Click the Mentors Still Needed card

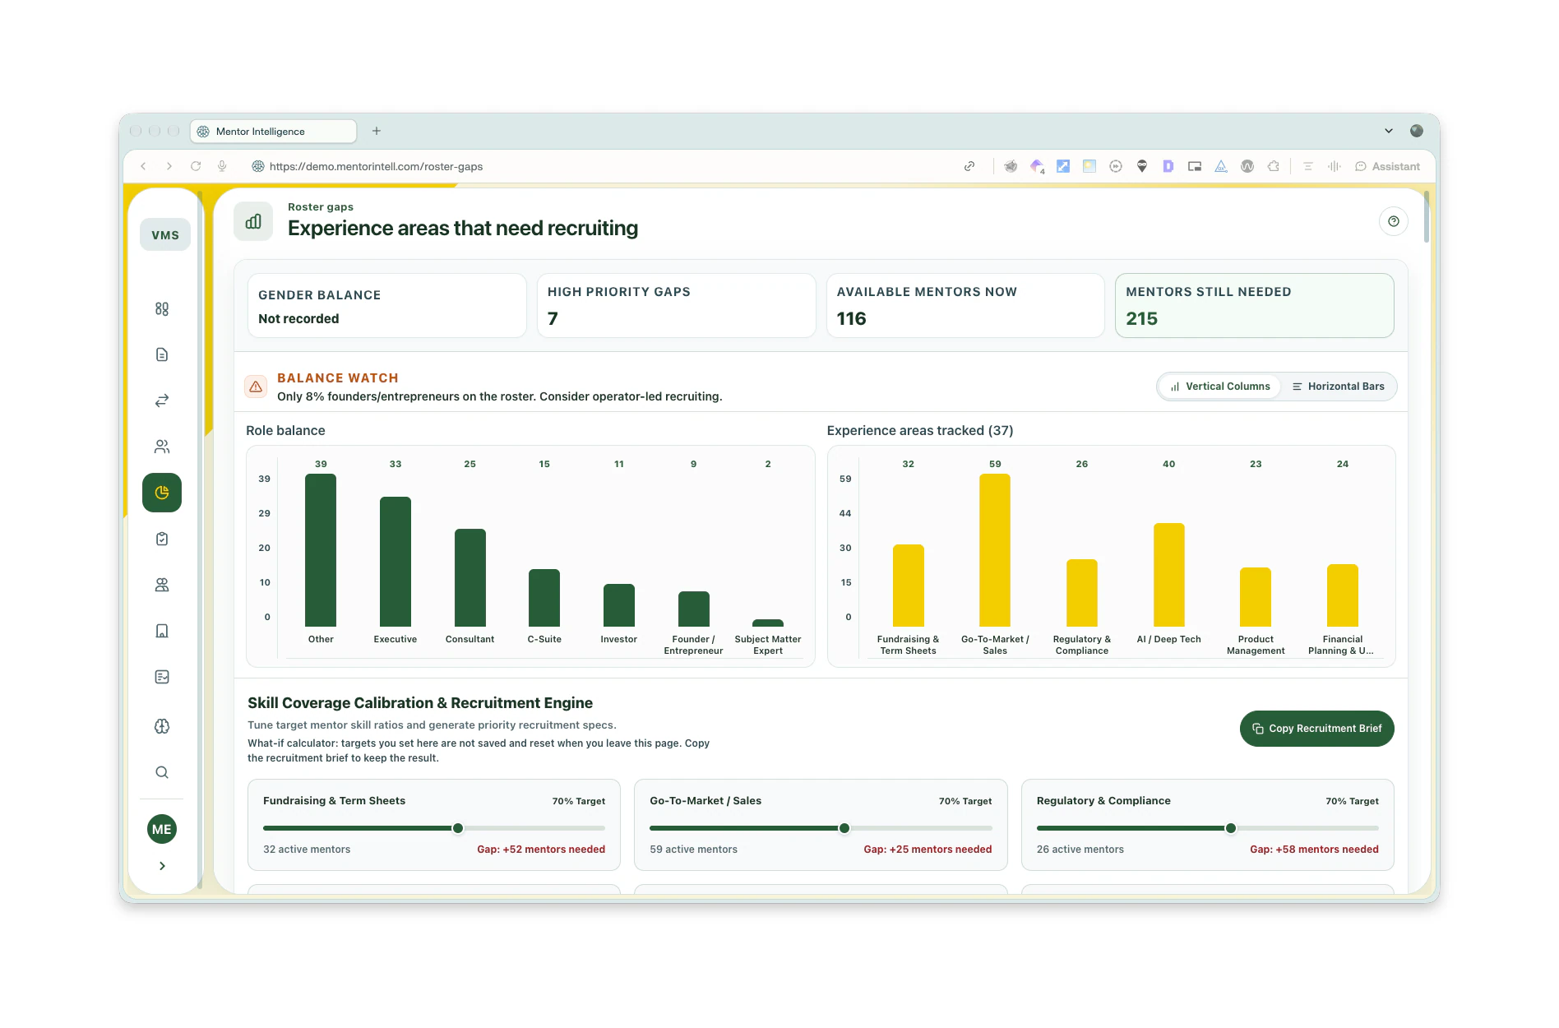tap(1254, 306)
